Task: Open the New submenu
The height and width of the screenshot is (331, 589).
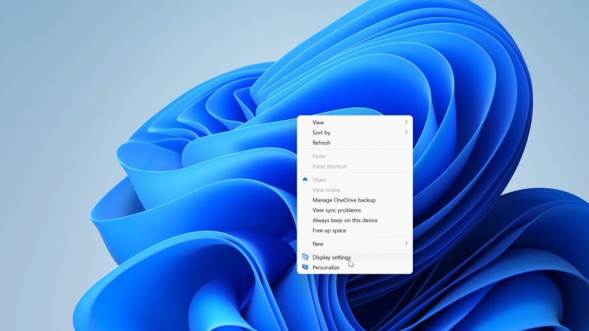Action: pyautogui.click(x=355, y=243)
